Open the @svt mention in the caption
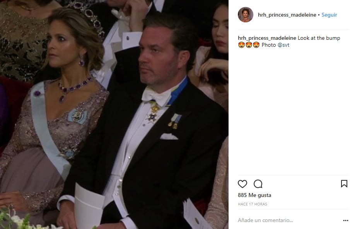Image resolution: width=350 pixels, height=229 pixels. click(x=283, y=45)
